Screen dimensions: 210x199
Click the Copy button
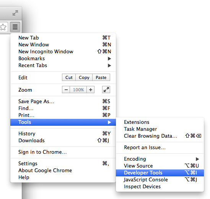pyautogui.click(x=84, y=77)
